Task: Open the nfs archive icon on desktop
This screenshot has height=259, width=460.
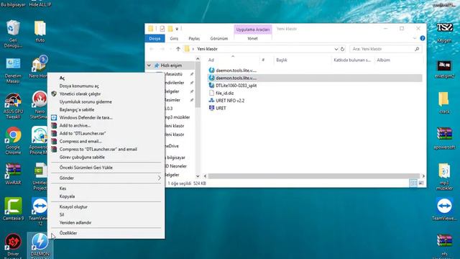Action: coord(444,246)
